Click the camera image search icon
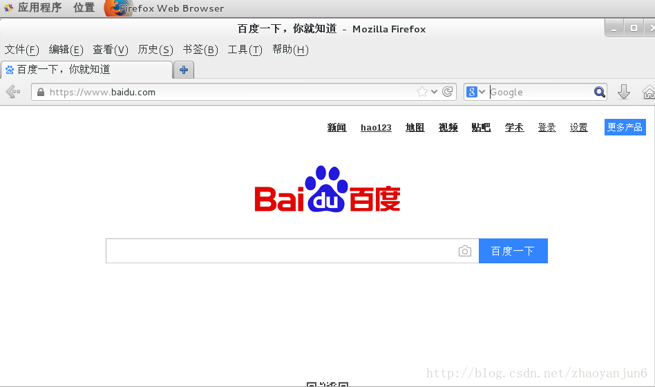The width and height of the screenshot is (655, 387). coord(464,251)
